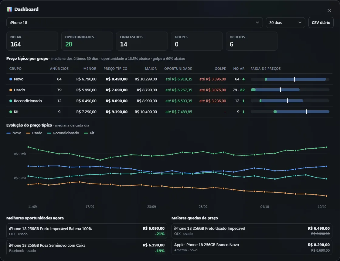Click the FAIXA DE PREÇOS column header
The image size is (340, 261).
tap(266, 69)
